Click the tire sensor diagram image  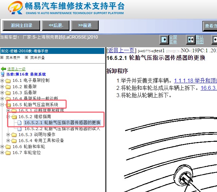click(170, 154)
